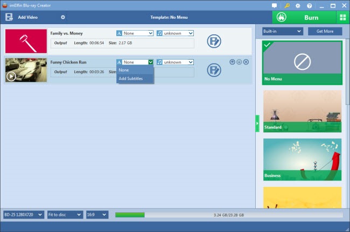Open the Built-in template source dropdown

[x=283, y=31]
